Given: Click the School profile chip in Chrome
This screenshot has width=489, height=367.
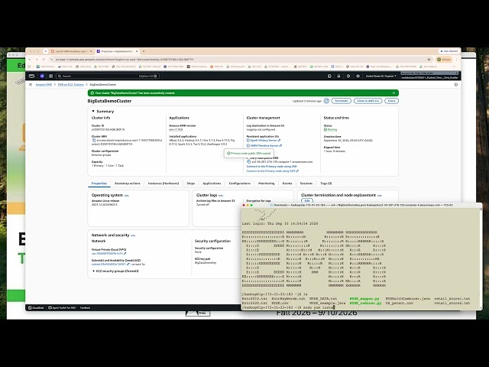Looking at the screenshot, I should 444,60.
